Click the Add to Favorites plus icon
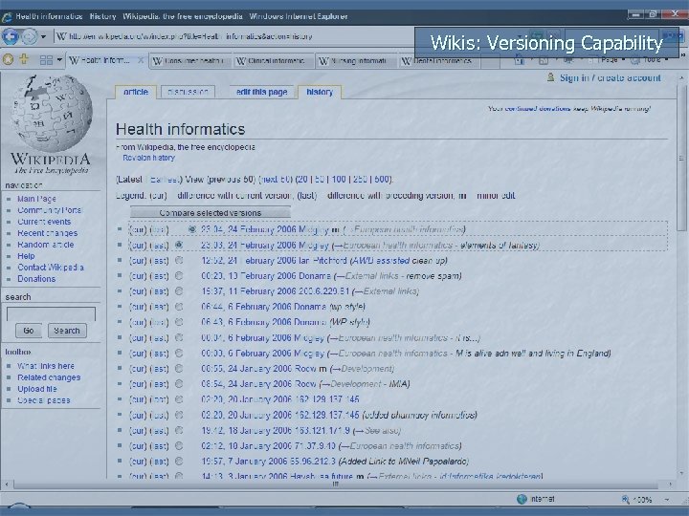The width and height of the screenshot is (689, 516). pos(24,59)
